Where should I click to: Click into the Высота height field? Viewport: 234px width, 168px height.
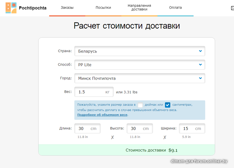(x=135, y=128)
